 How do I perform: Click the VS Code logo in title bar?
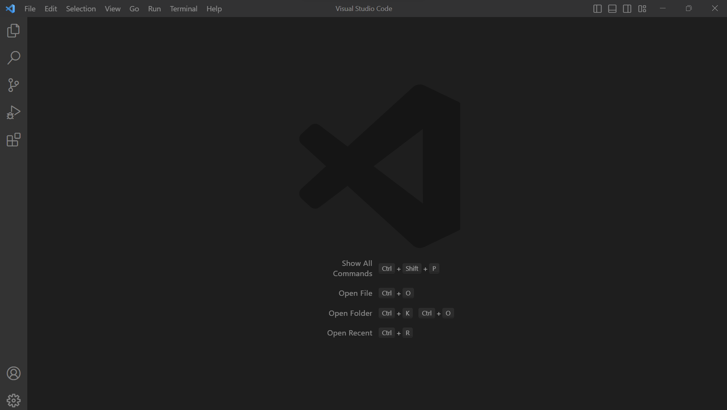point(11,8)
